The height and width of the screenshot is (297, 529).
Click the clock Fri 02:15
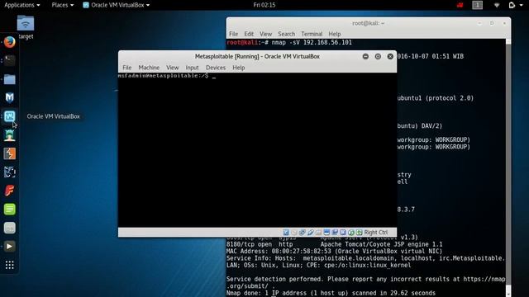[264, 5]
